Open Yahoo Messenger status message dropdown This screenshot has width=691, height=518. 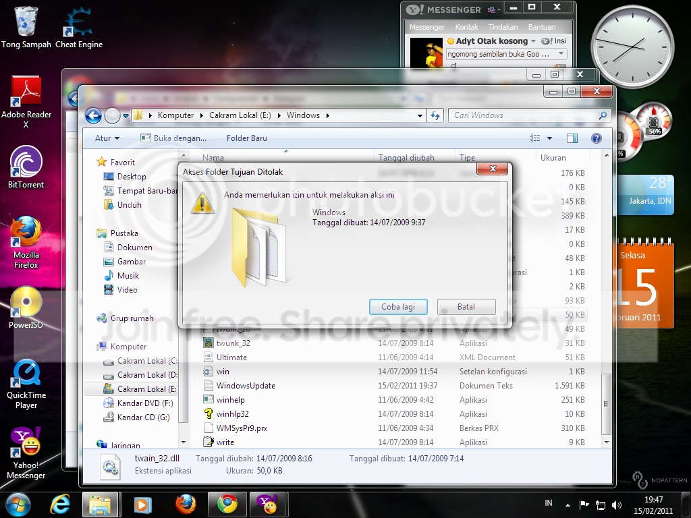(561, 54)
